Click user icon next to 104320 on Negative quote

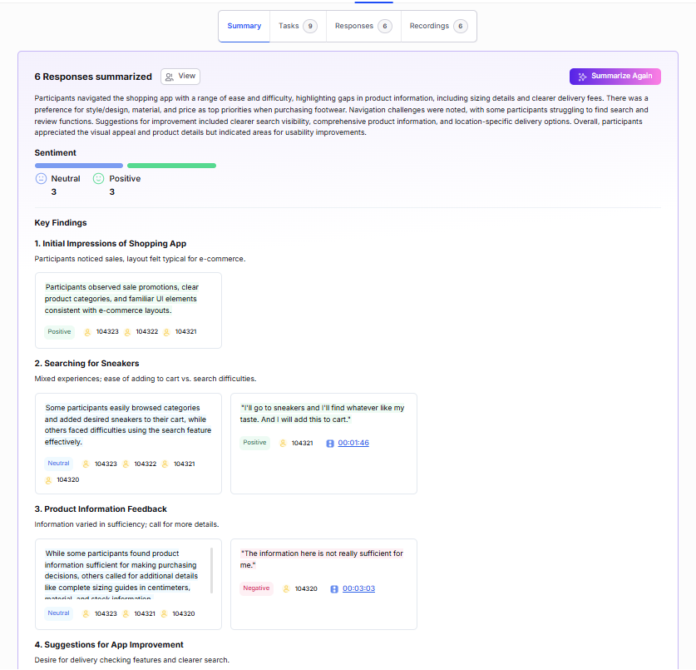click(286, 588)
